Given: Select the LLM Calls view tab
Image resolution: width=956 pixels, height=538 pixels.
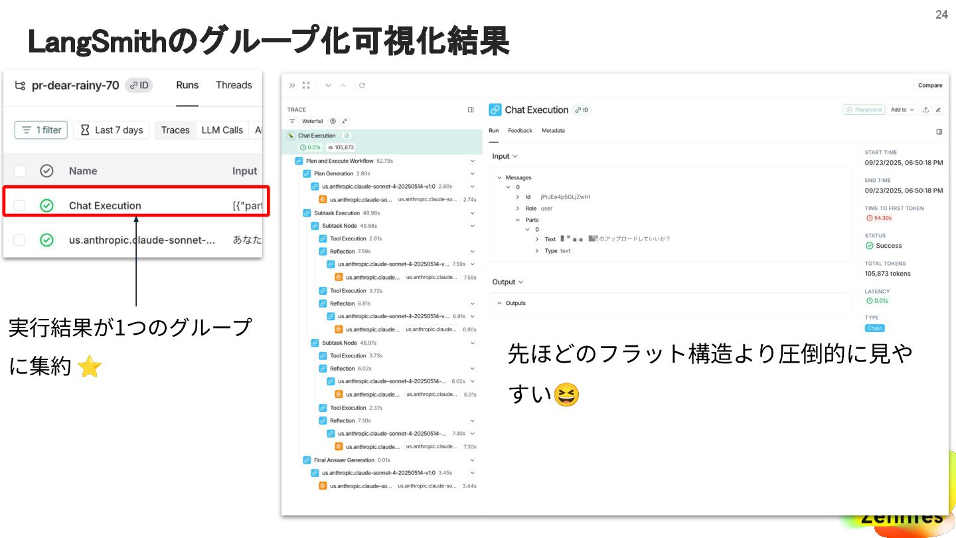Looking at the screenshot, I should point(222,130).
